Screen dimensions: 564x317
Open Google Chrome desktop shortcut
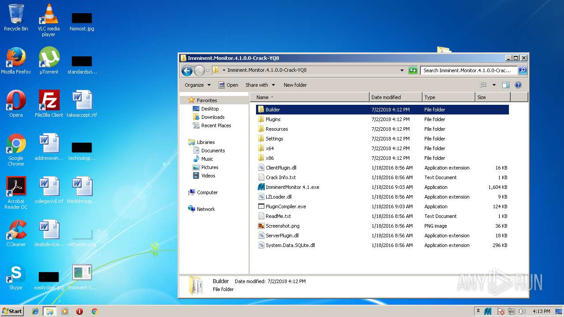coord(16,150)
